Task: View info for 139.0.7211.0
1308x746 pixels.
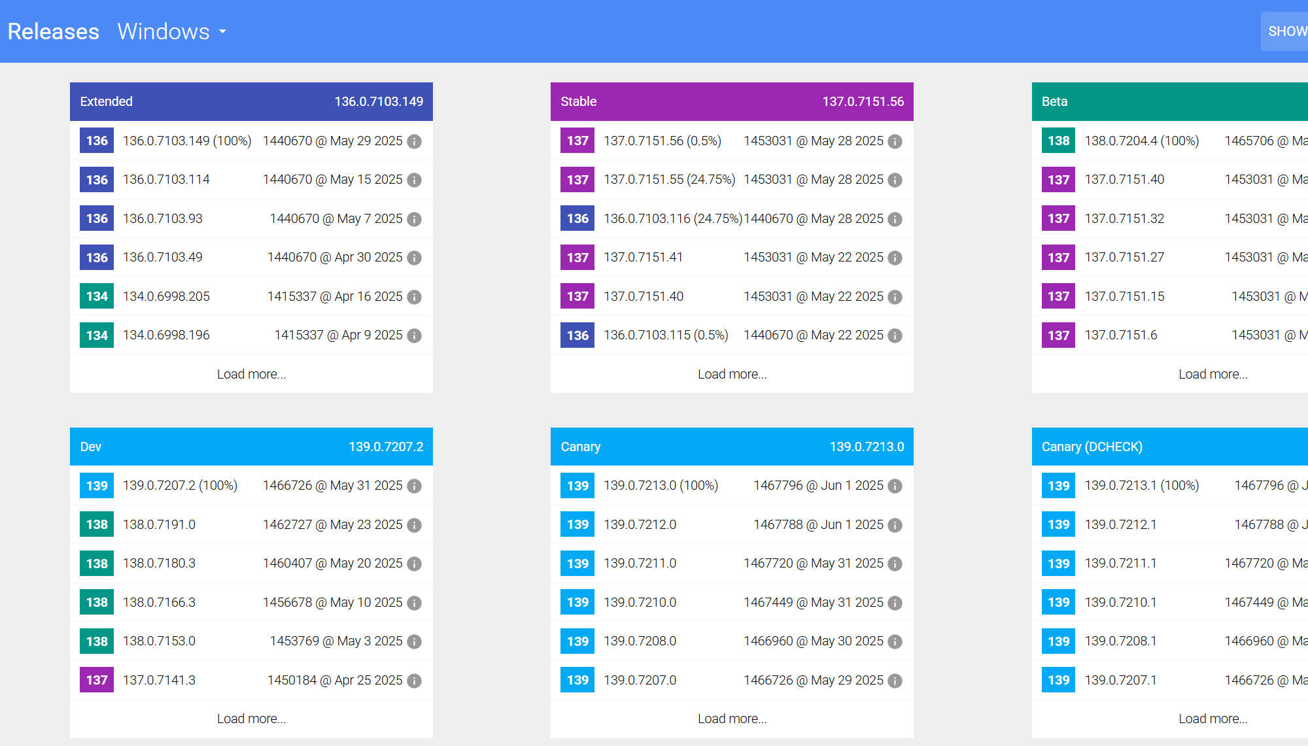Action: 895,564
